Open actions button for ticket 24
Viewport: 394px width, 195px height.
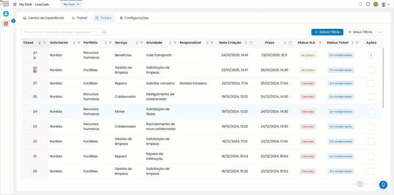[x=371, y=111]
